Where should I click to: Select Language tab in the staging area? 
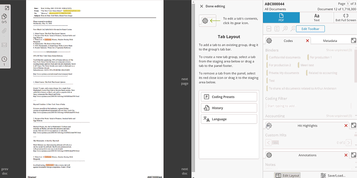[x=229, y=119]
